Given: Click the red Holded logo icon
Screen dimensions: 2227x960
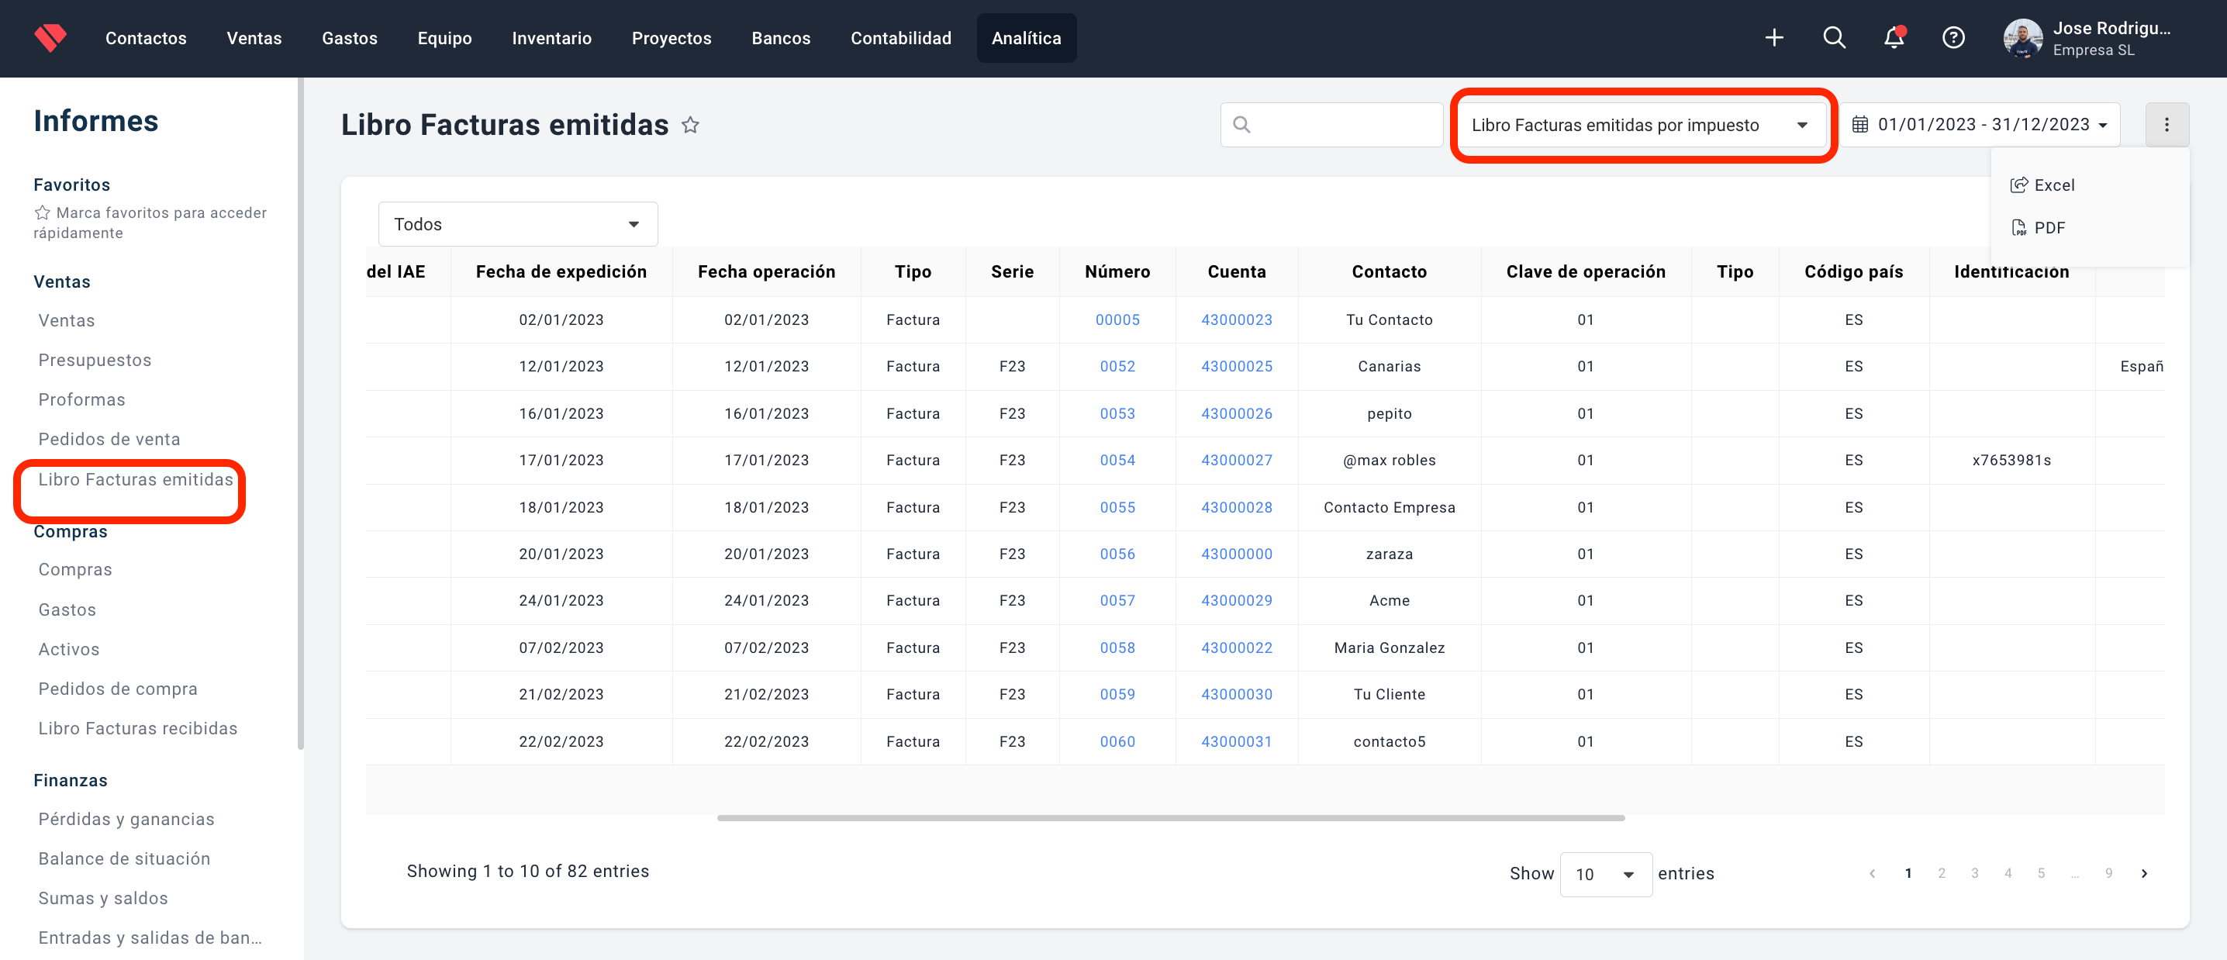Looking at the screenshot, I should [50, 38].
